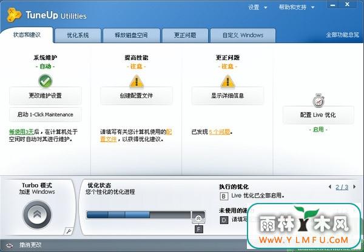Click the 显示详细信息 button
The width and height of the screenshot is (364, 252).
[x=227, y=96]
